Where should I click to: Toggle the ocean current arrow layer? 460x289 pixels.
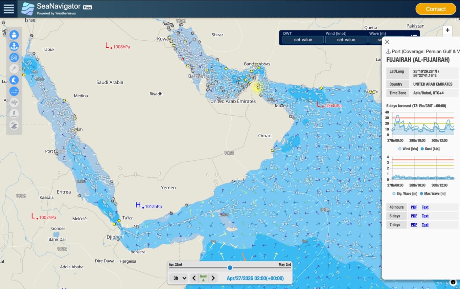pyautogui.click(x=14, y=91)
